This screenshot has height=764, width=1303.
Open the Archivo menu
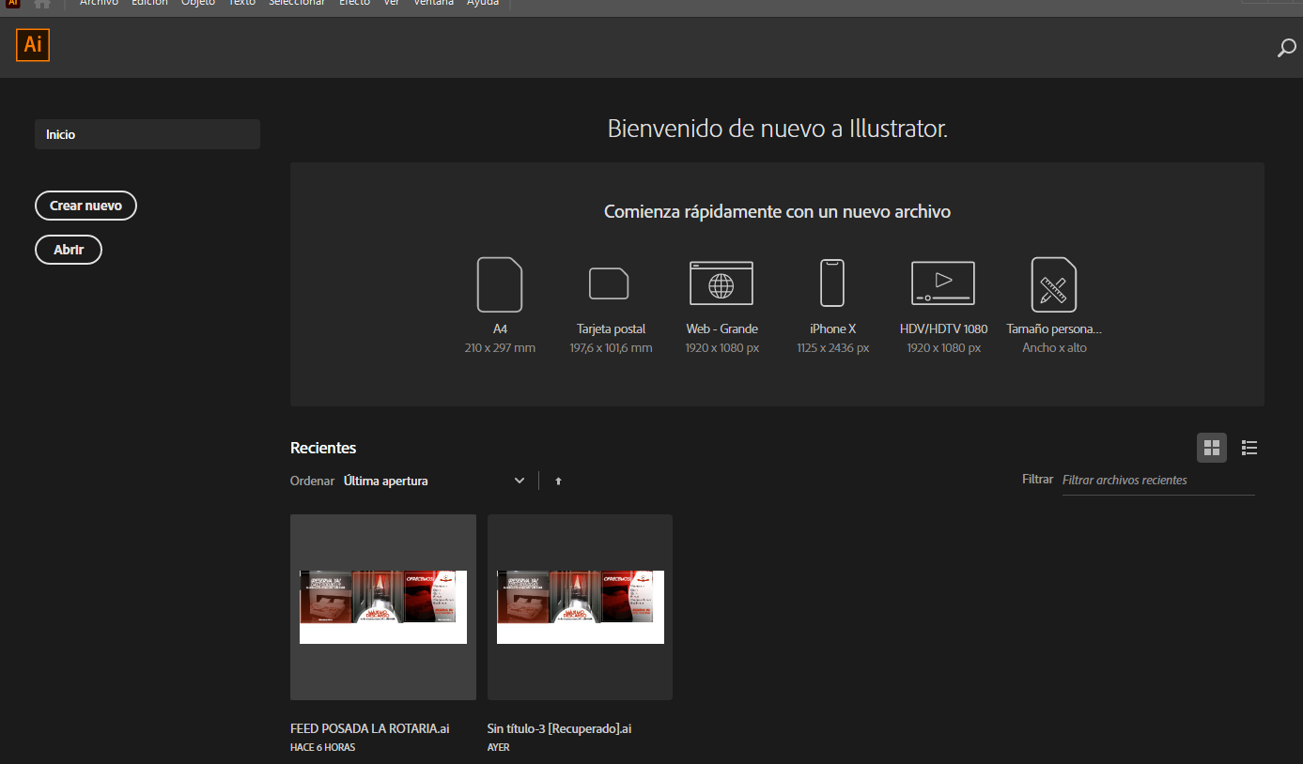click(x=99, y=4)
